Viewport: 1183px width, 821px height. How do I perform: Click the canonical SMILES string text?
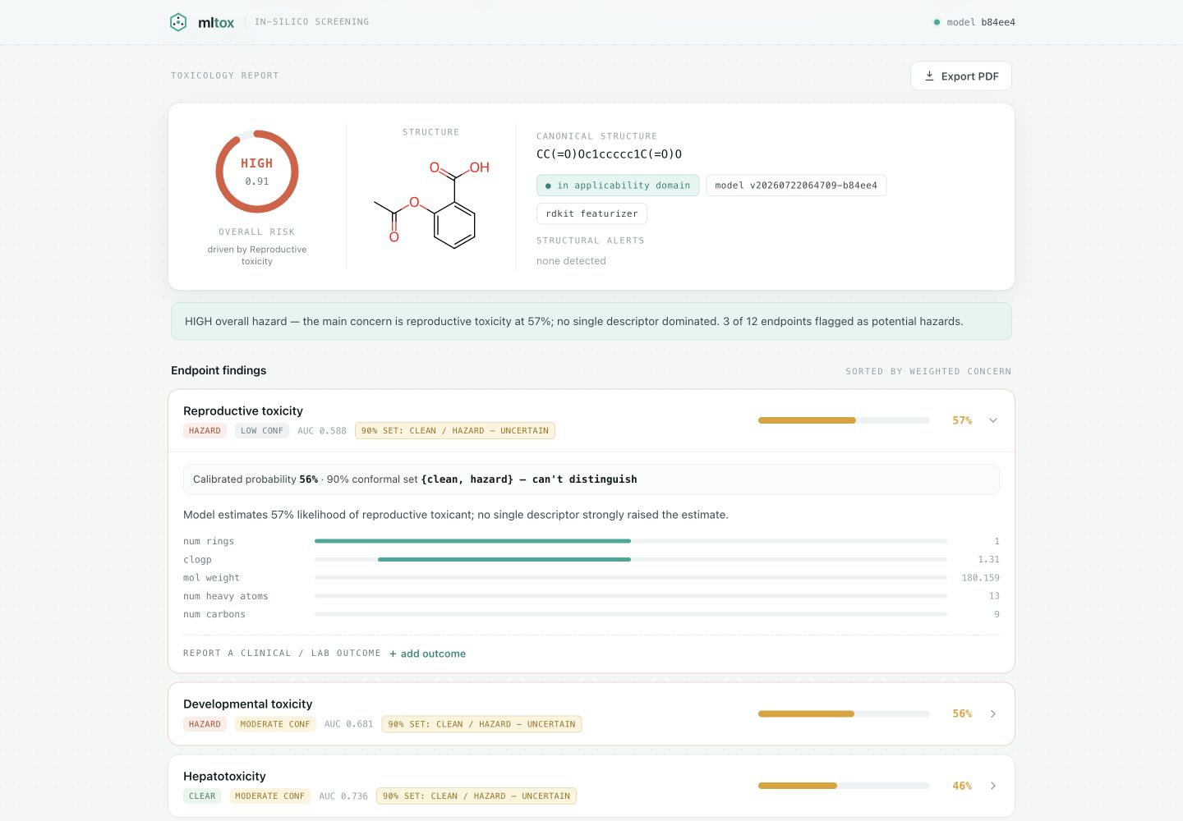coord(609,154)
